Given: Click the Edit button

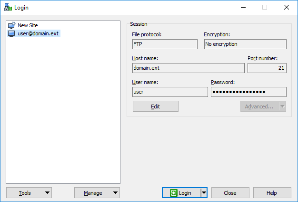Looking at the screenshot, I should (156, 106).
